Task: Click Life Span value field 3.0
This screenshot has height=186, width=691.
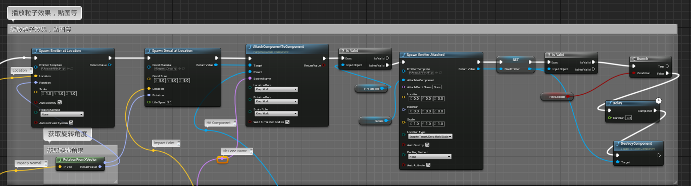Action: tap(169, 102)
